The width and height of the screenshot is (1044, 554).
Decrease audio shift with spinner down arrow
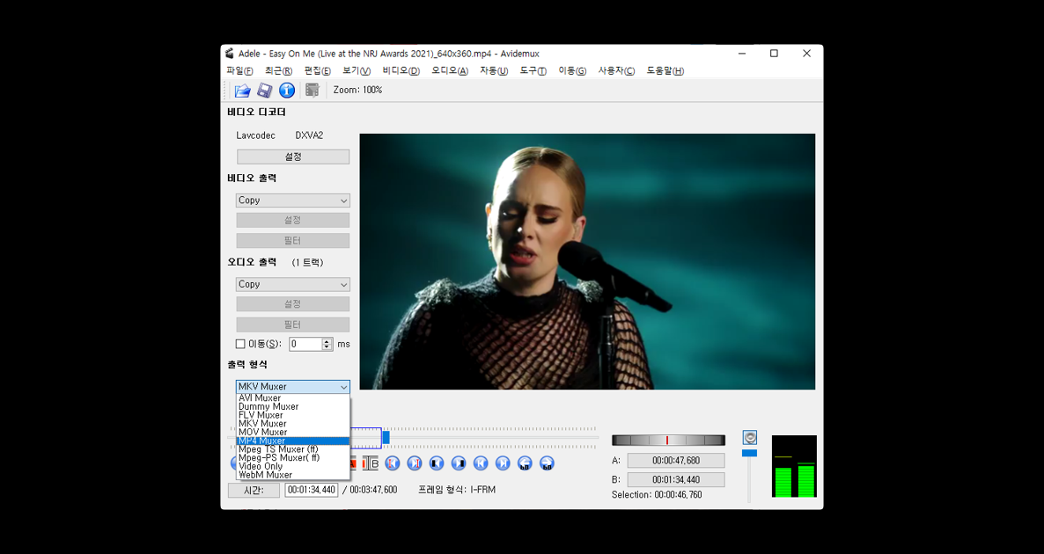pos(327,347)
